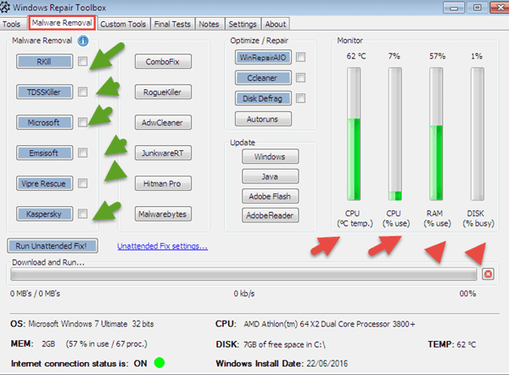The width and height of the screenshot is (509, 375).
Task: Click 'Microsoft Windows 7 Ultimate 32 bits' text
Action: click(x=91, y=324)
